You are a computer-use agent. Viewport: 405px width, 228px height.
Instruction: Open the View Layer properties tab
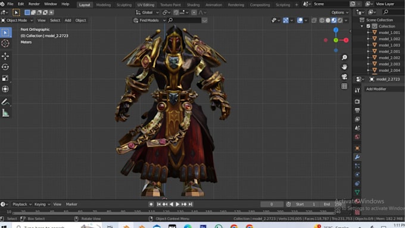357,119
